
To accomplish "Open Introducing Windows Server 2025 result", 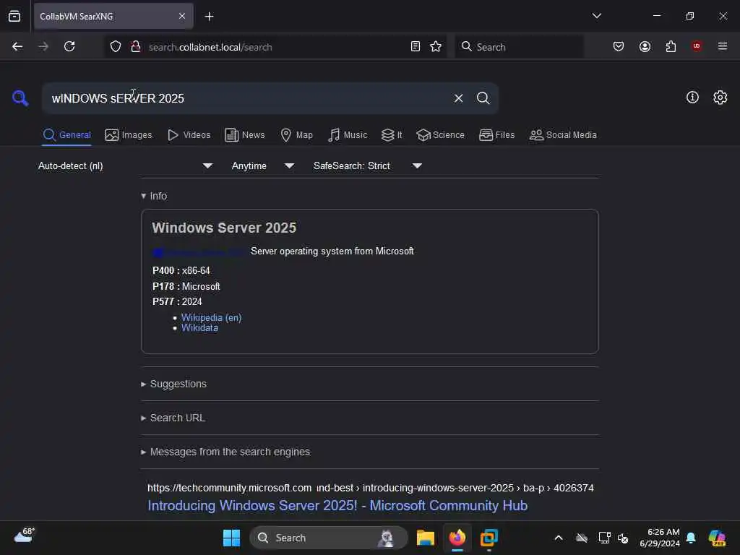I will 337,505.
